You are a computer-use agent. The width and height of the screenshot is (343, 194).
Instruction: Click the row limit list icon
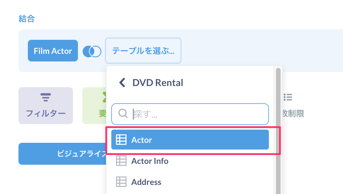288,97
